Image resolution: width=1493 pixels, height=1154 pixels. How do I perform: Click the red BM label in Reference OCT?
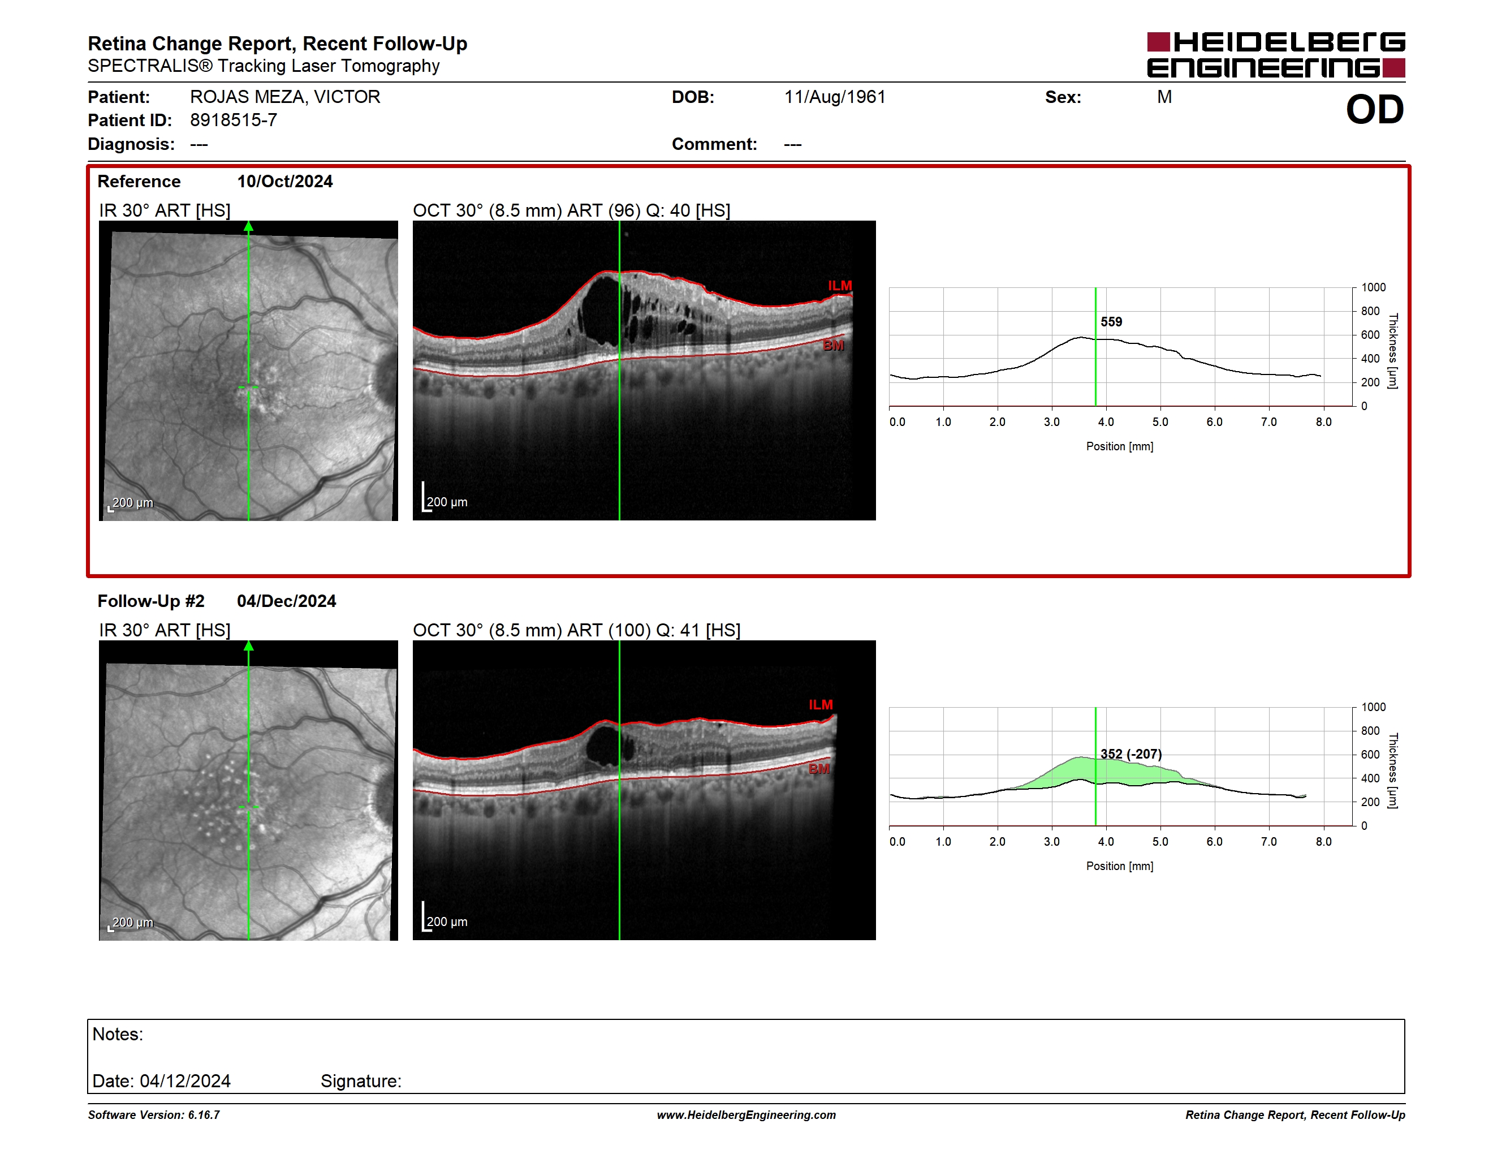pyautogui.click(x=834, y=345)
